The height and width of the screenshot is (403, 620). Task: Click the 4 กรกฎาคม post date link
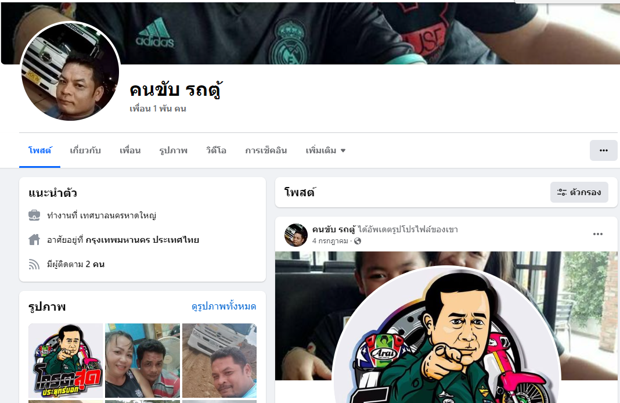click(x=330, y=241)
